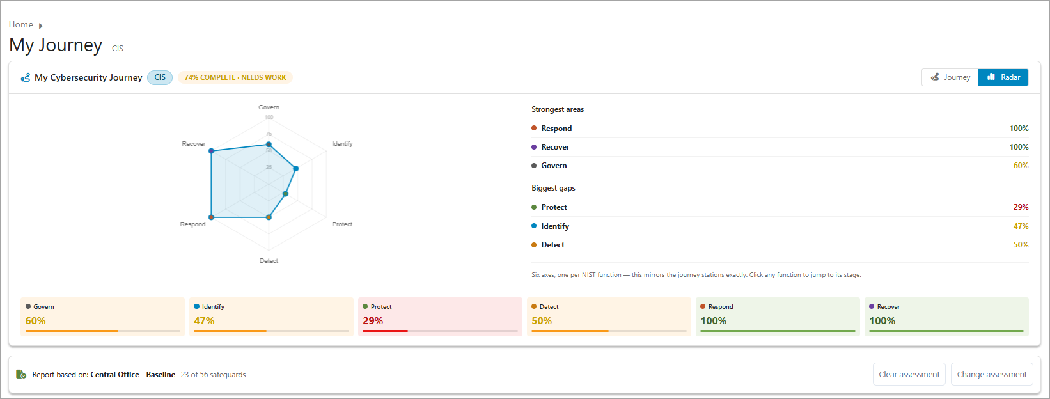
Task: Click the CIS badge in the card header
Action: (x=160, y=77)
